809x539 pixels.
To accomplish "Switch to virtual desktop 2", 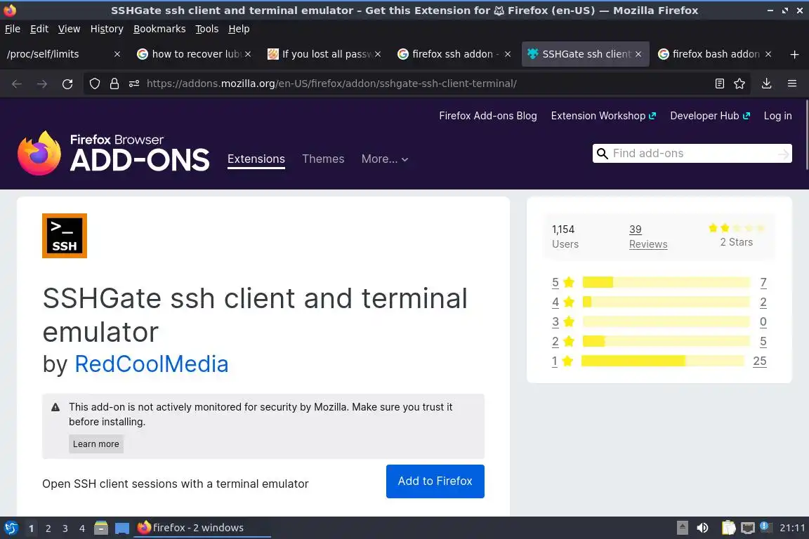I will click(x=48, y=528).
